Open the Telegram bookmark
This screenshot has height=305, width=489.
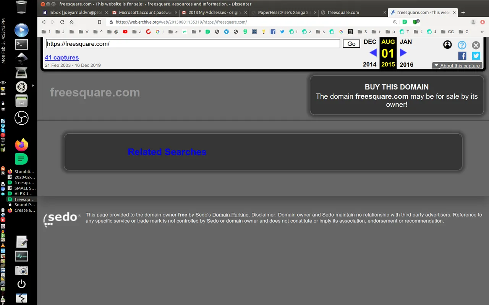226,32
